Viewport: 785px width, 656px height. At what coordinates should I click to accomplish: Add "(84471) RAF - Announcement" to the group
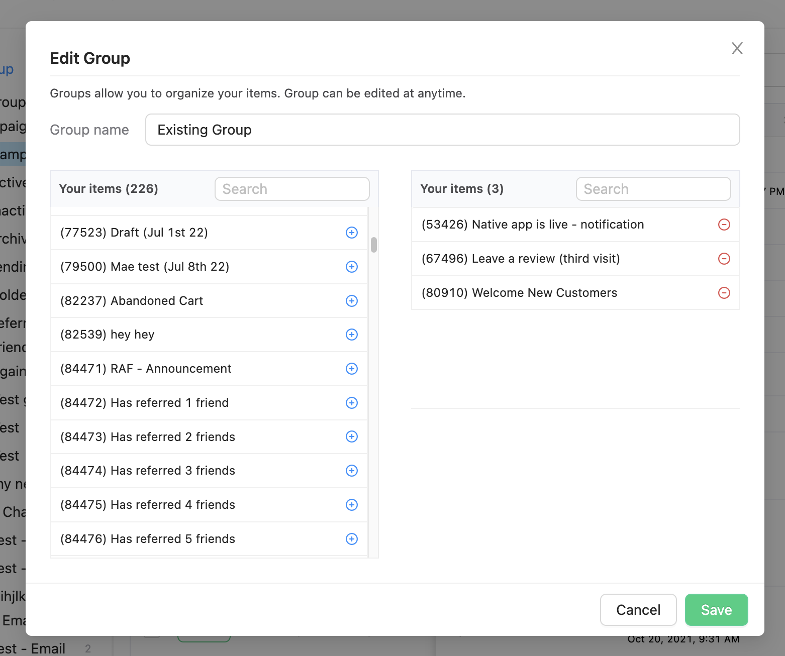coord(351,369)
